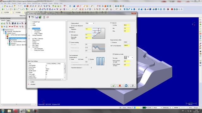
Task: Click the green checkmark OK button
Action: [x=113, y=86]
